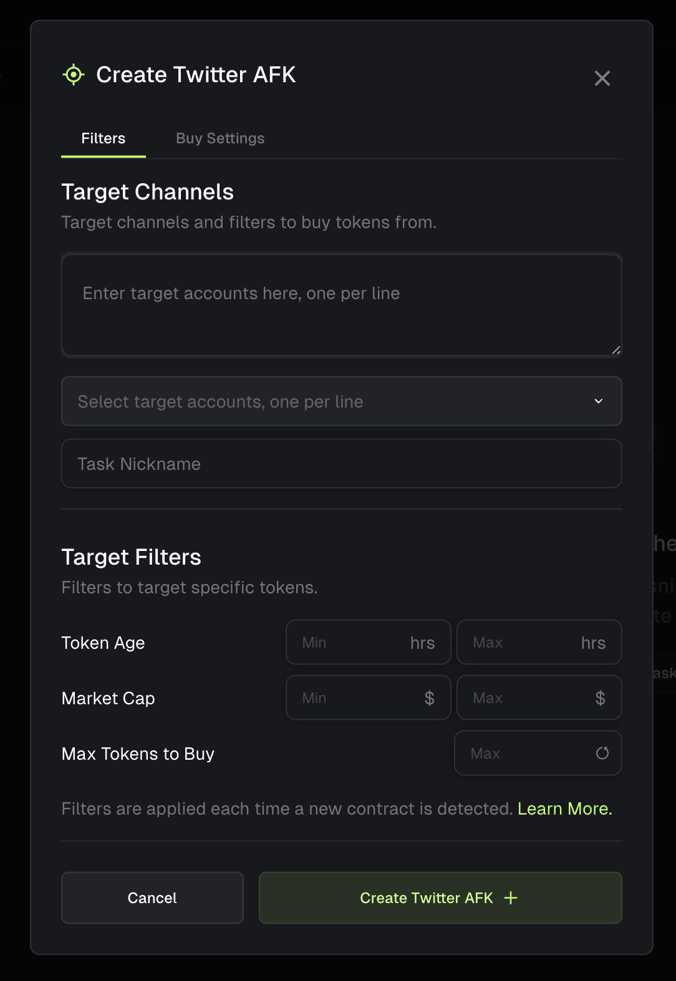Click the dropdown chevron arrow for accounts
676x981 pixels.
(598, 401)
